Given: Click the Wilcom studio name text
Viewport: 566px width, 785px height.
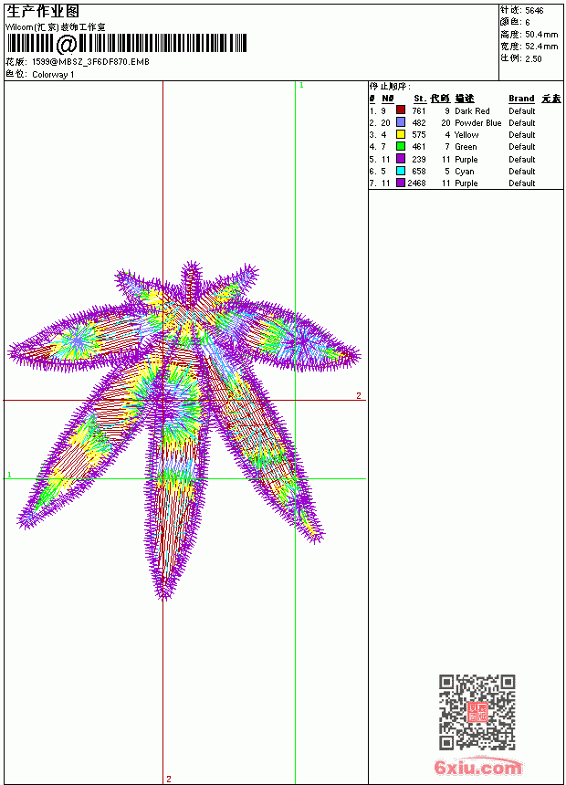Looking at the screenshot, I should point(55,27).
